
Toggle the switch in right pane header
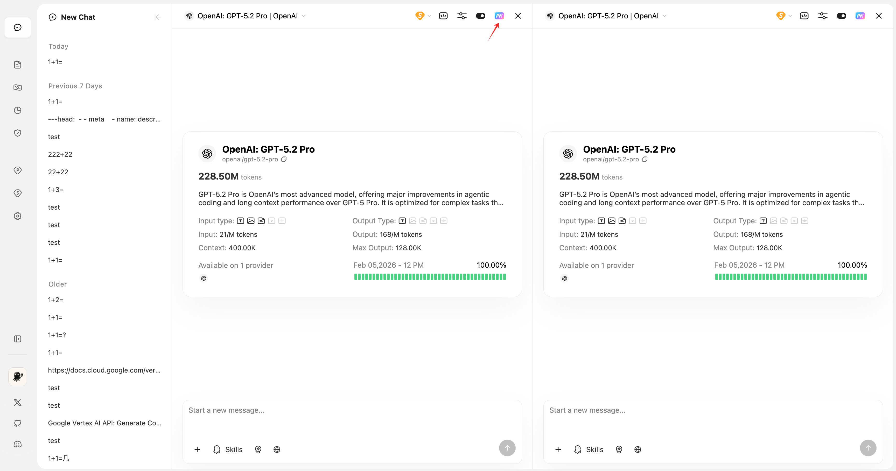(841, 16)
